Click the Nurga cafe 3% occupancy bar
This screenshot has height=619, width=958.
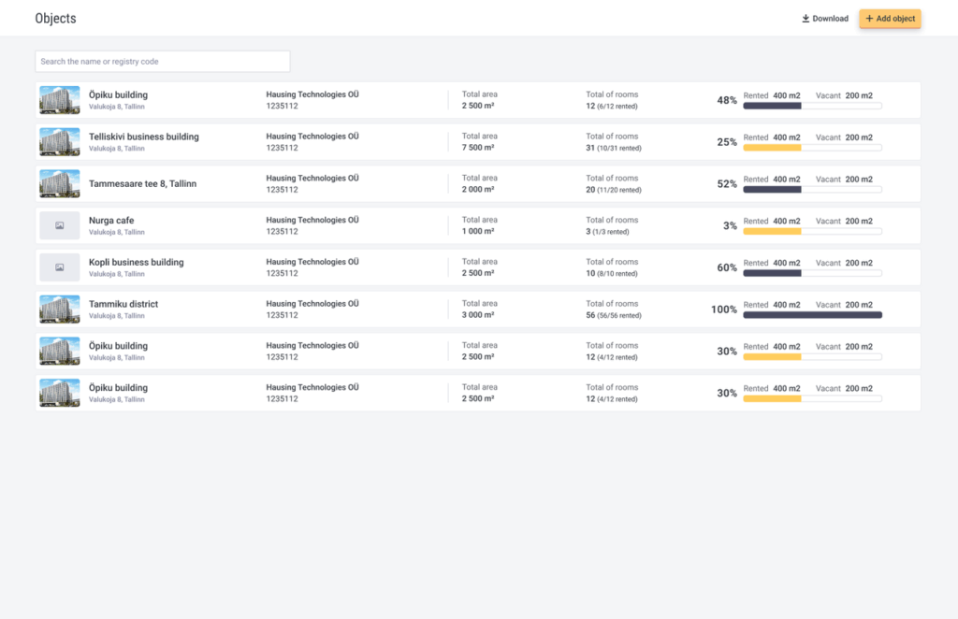[x=812, y=232]
